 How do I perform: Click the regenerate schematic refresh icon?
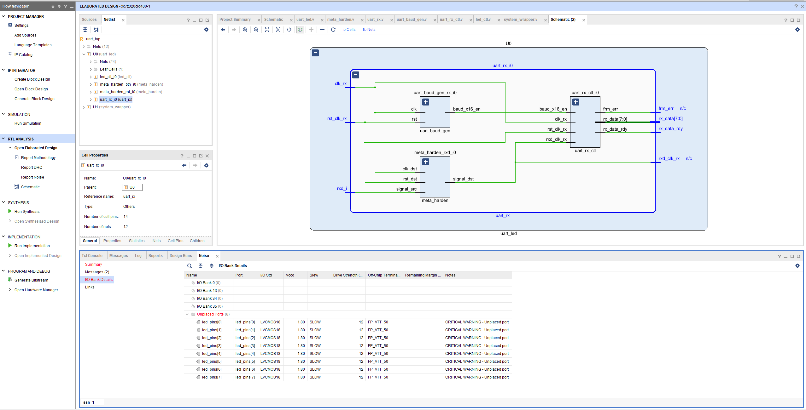pos(333,30)
